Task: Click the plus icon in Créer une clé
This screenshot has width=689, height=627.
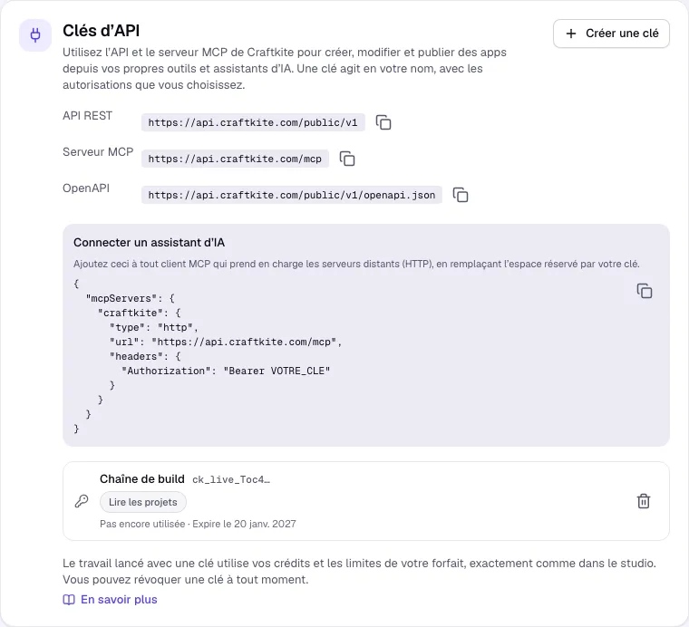Action: (571, 34)
